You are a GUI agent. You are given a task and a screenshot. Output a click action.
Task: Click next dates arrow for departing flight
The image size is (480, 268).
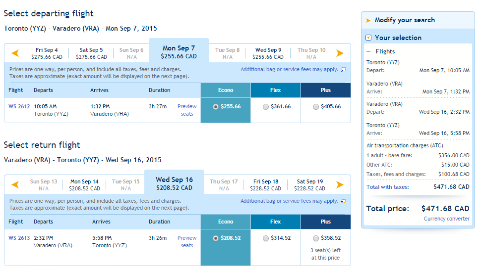[x=340, y=53]
